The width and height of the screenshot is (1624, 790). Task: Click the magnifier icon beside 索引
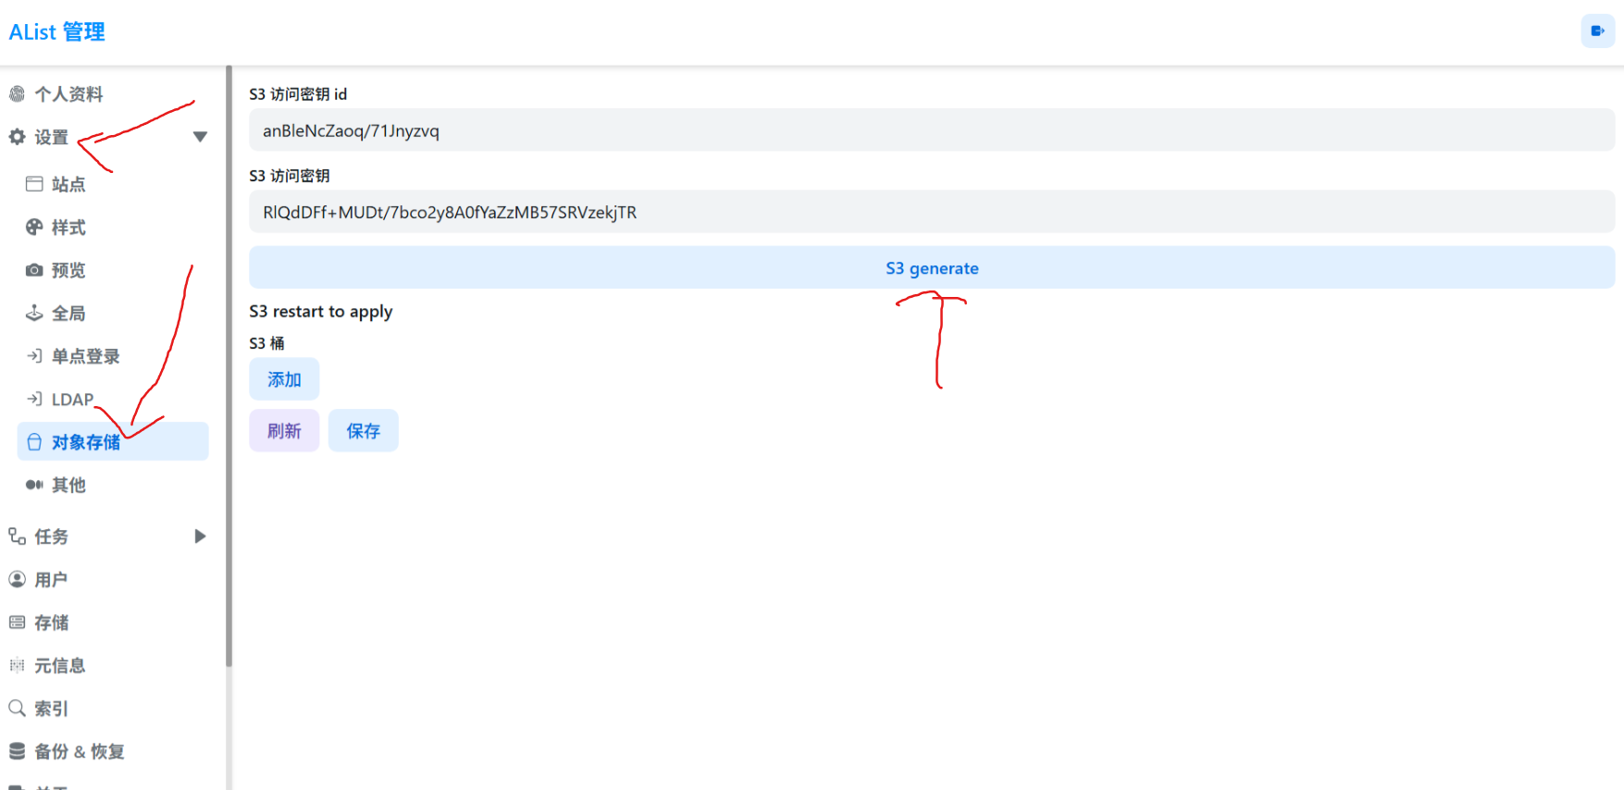click(17, 709)
